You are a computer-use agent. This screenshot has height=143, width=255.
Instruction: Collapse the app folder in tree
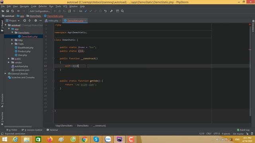pyautogui.click(x=9, y=29)
